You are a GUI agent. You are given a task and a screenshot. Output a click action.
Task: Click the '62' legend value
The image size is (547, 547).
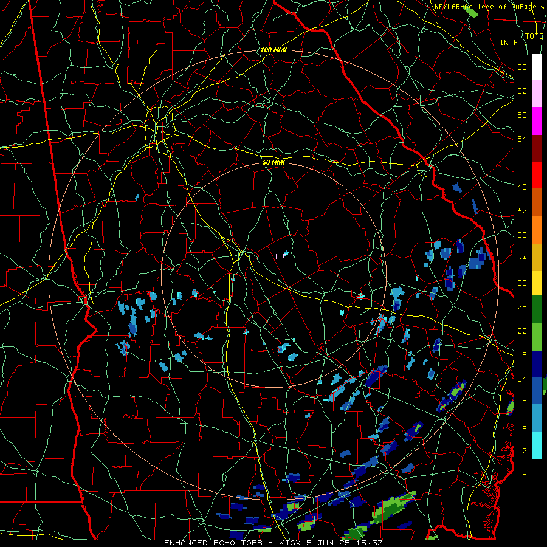click(x=522, y=91)
